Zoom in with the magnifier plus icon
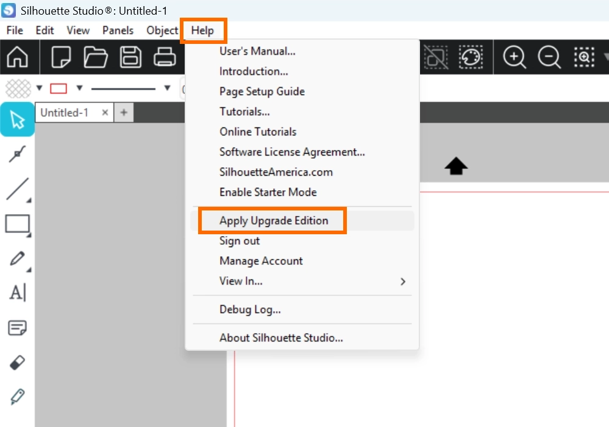The image size is (609, 427). click(515, 57)
